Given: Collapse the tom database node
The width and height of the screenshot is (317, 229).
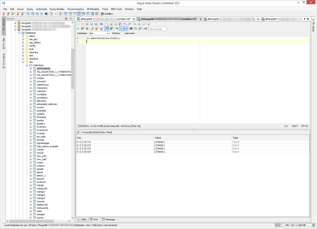Looking at the screenshot, I should (x=23, y=62).
